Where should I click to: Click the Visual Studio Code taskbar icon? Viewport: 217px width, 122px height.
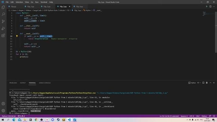point(69,120)
